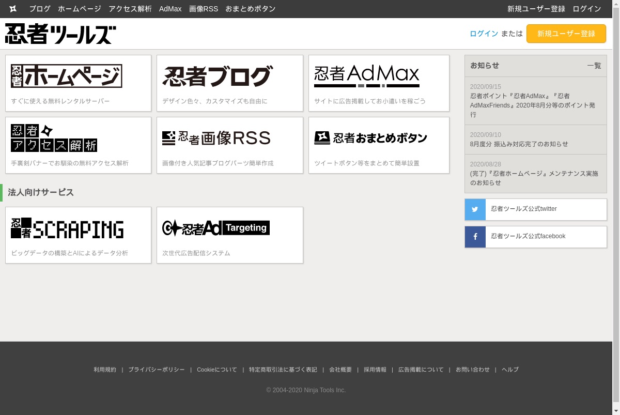This screenshot has width=620, height=415.
Task: Click the ツイートボタン等をまとめて簡単設置 text
Action: point(367,163)
